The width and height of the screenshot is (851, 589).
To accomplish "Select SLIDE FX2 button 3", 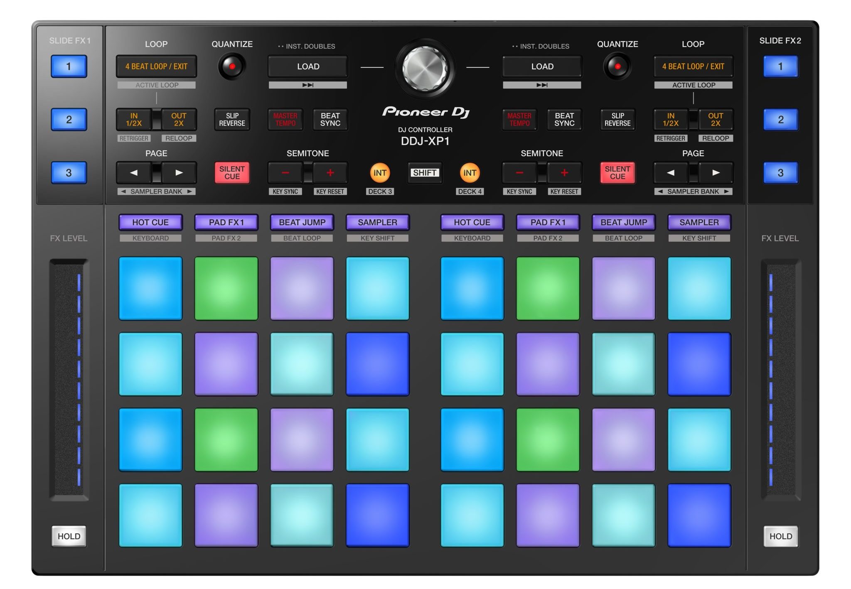I will point(780,173).
